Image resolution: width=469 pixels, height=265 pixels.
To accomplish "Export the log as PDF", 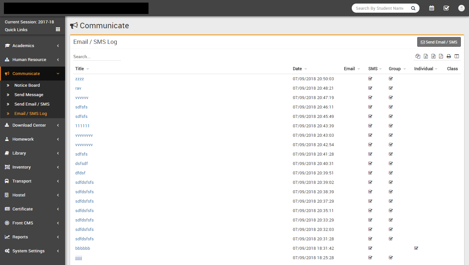I will tap(441, 57).
